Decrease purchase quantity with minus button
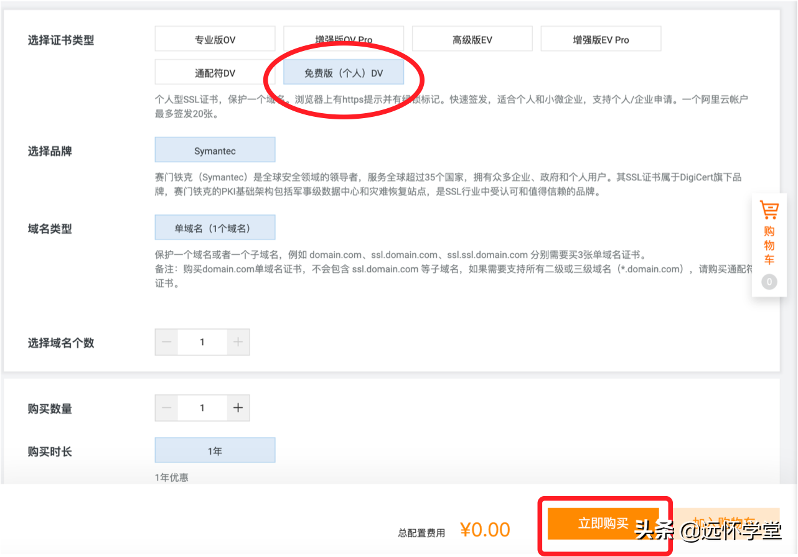Image resolution: width=798 pixels, height=557 pixels. 166,408
